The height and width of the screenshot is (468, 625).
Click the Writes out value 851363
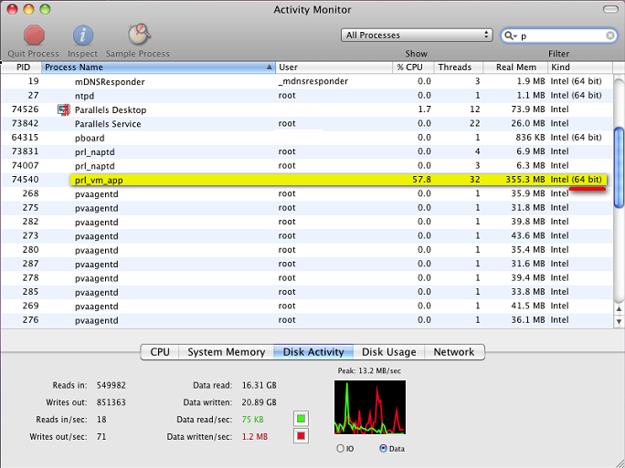[x=111, y=402]
